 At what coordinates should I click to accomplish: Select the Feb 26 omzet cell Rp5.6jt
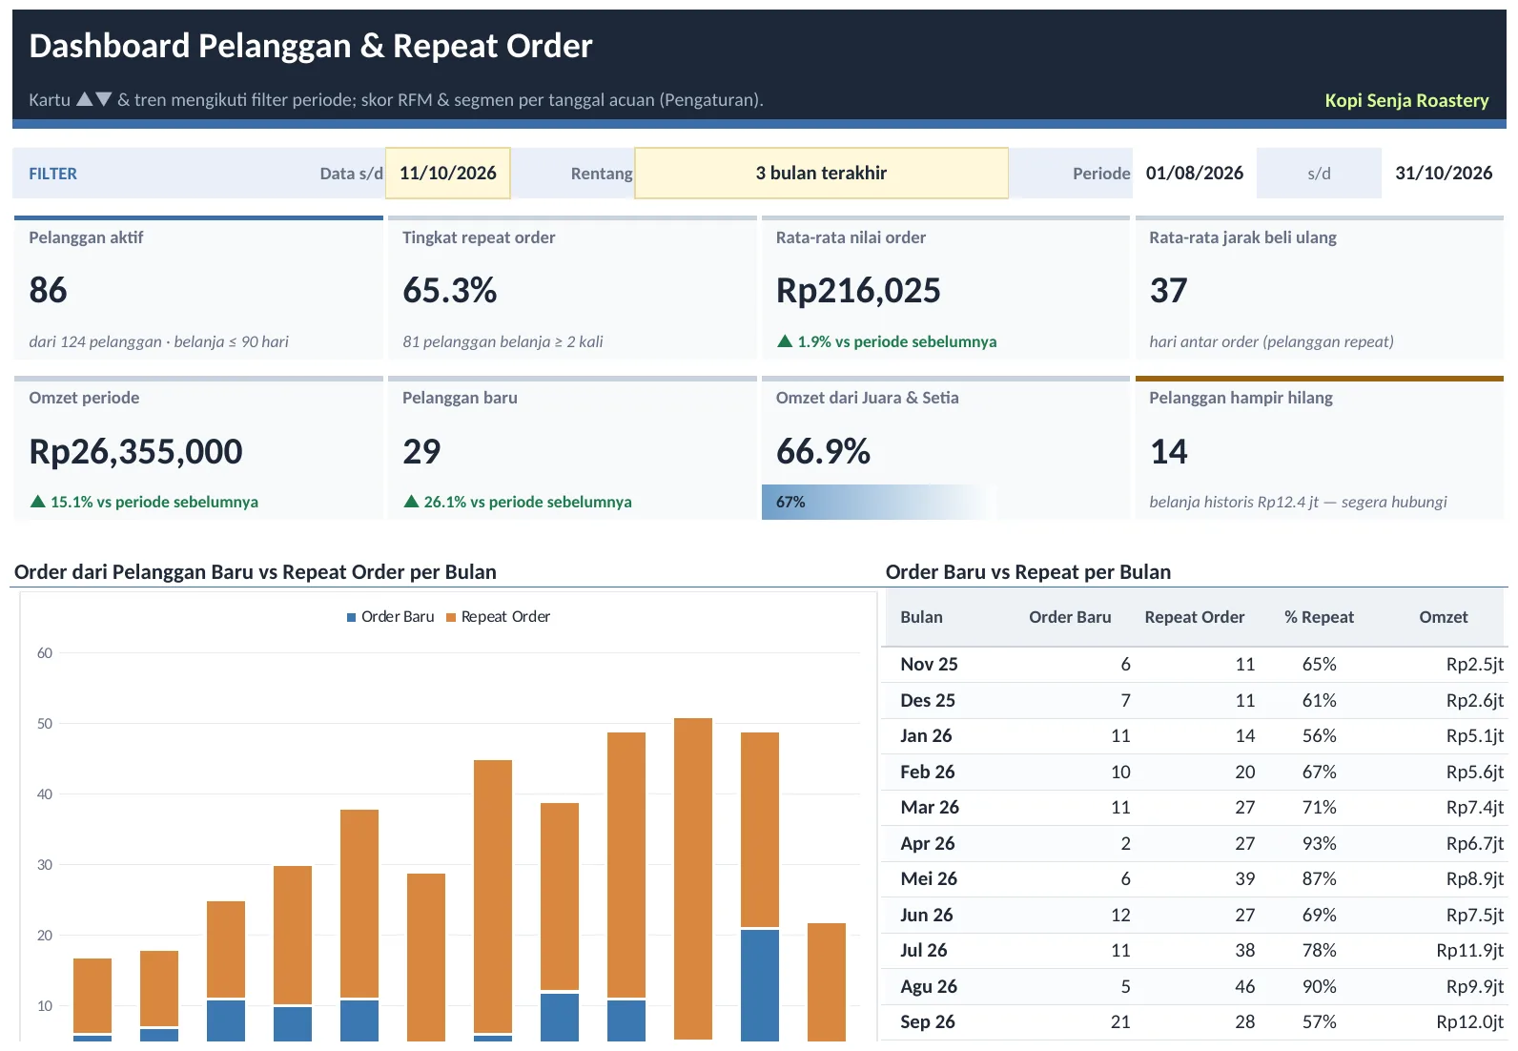tap(1474, 772)
